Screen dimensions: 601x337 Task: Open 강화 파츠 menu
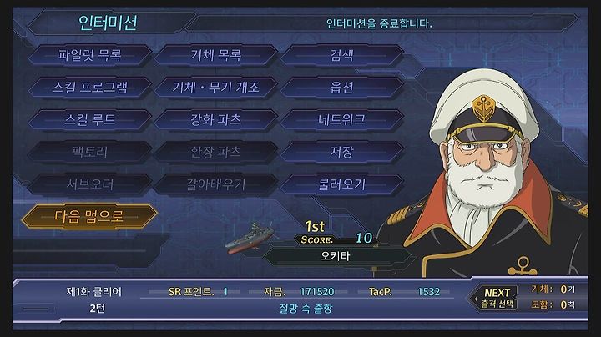[x=216, y=120]
